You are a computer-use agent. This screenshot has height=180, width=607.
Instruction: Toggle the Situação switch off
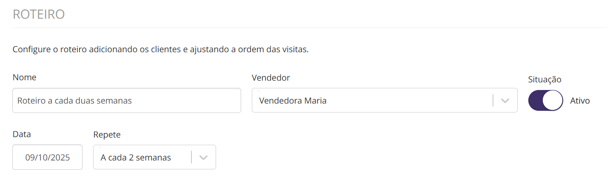[x=545, y=101]
